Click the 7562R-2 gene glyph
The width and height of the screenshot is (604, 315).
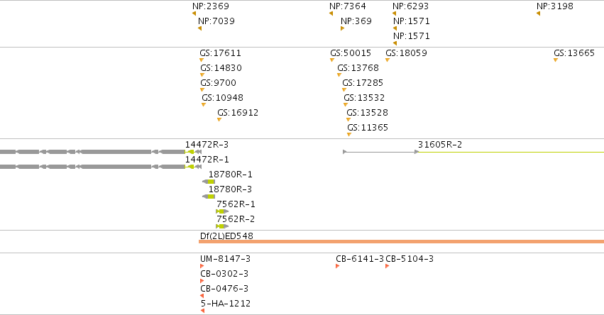[222, 226]
